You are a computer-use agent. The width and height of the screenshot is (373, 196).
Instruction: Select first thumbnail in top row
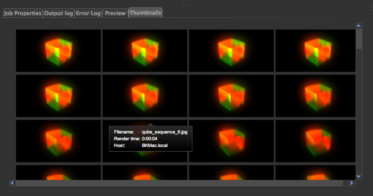click(58, 50)
